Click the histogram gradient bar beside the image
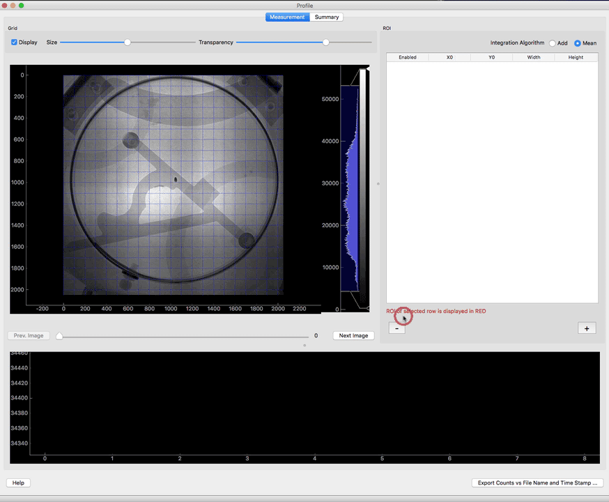 click(362, 188)
